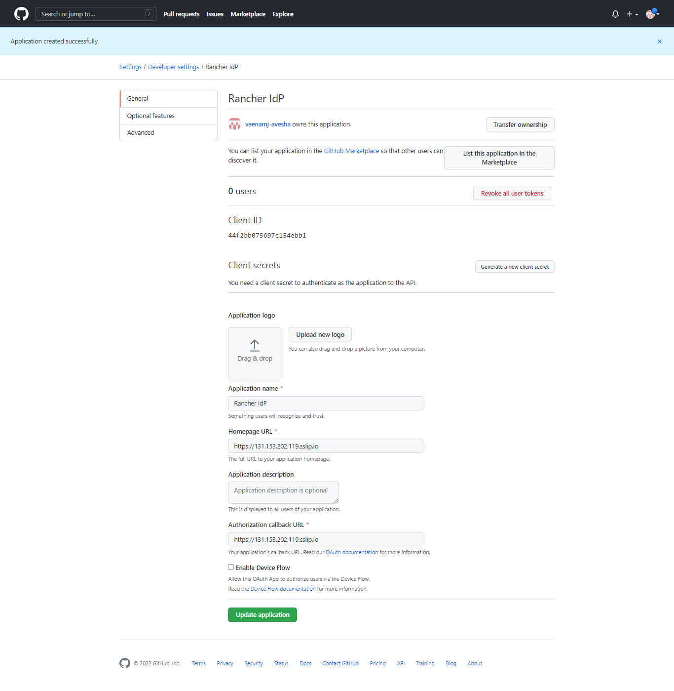Open the veenamj-avesha profile link

point(268,124)
